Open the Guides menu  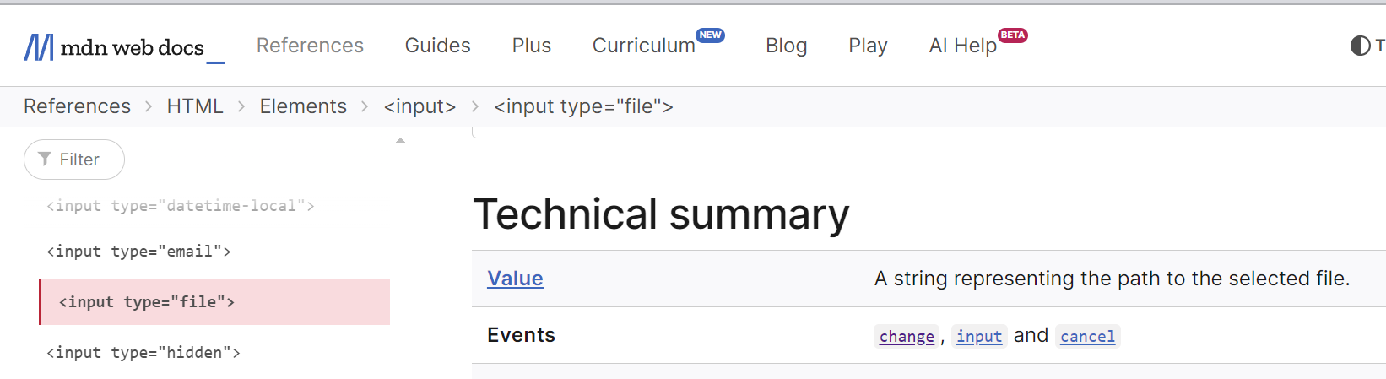coord(437,46)
